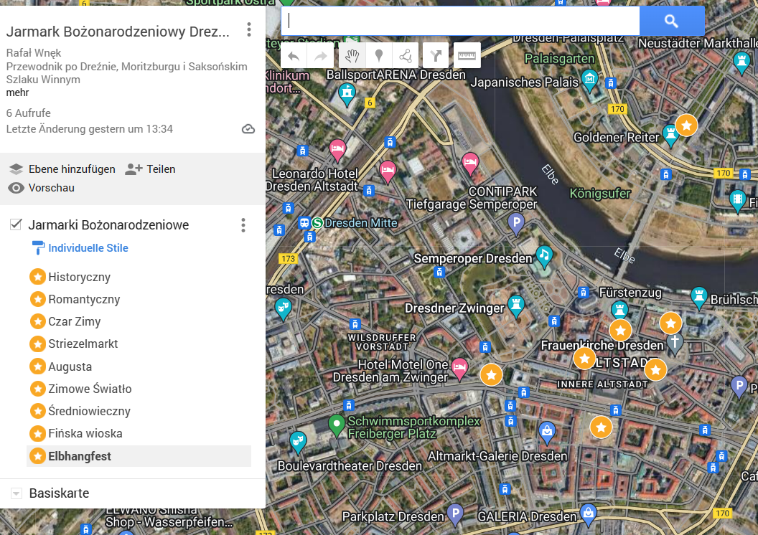
Task: Select the Augusta list item
Action: (139, 366)
